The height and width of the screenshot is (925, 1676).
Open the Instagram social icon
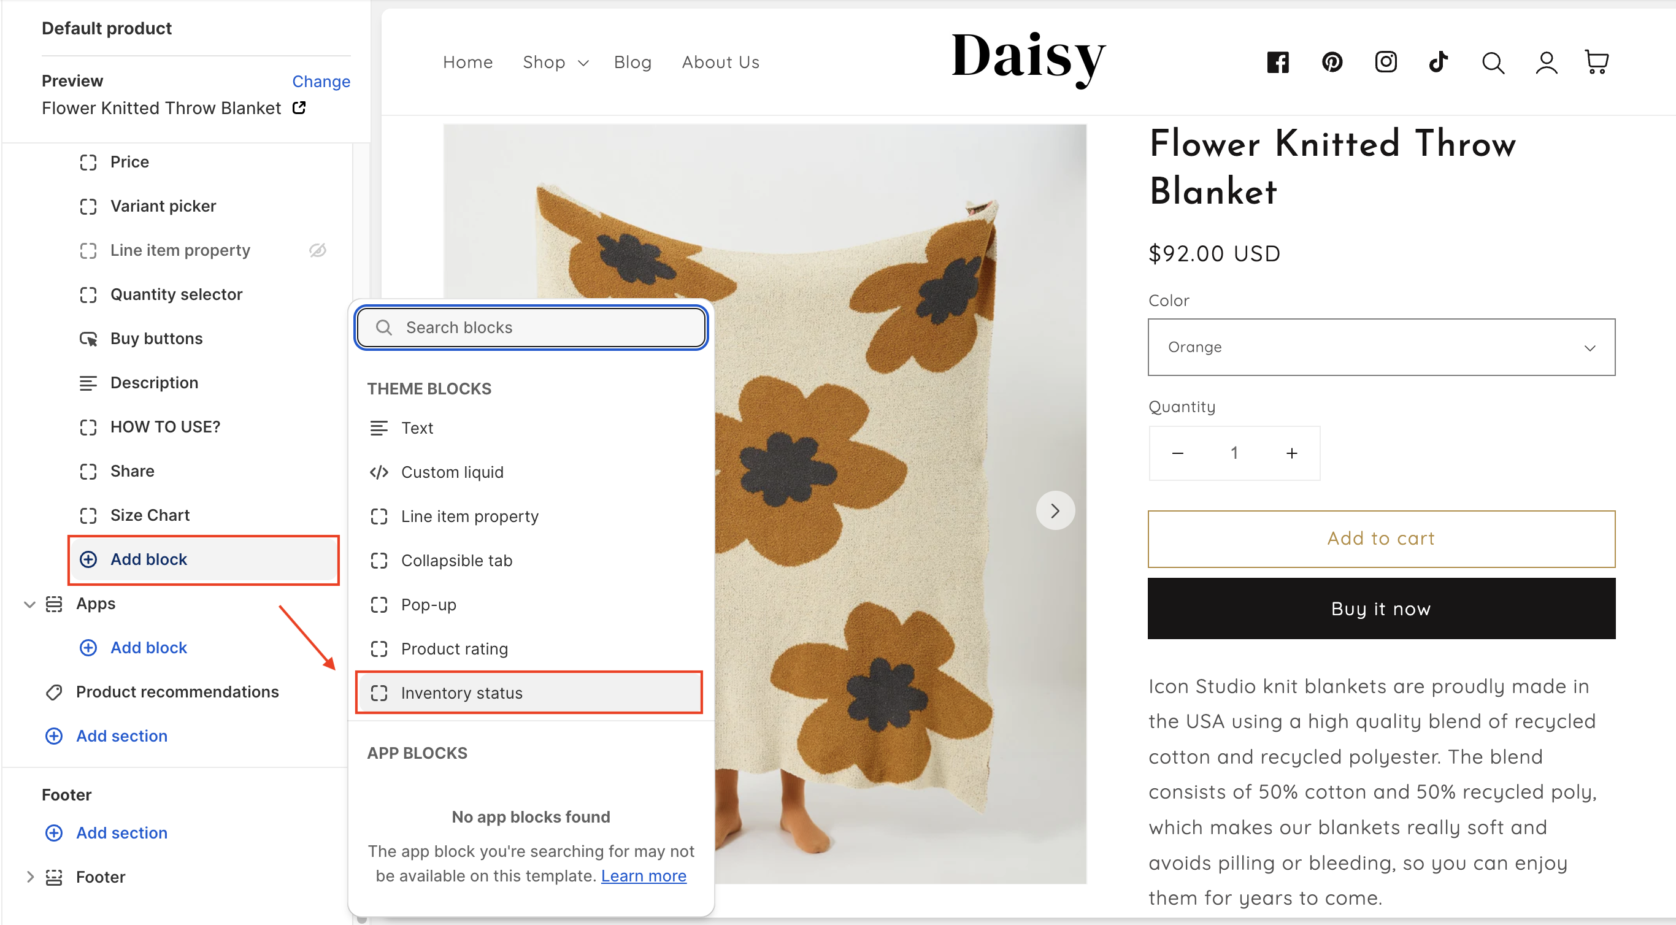point(1385,63)
